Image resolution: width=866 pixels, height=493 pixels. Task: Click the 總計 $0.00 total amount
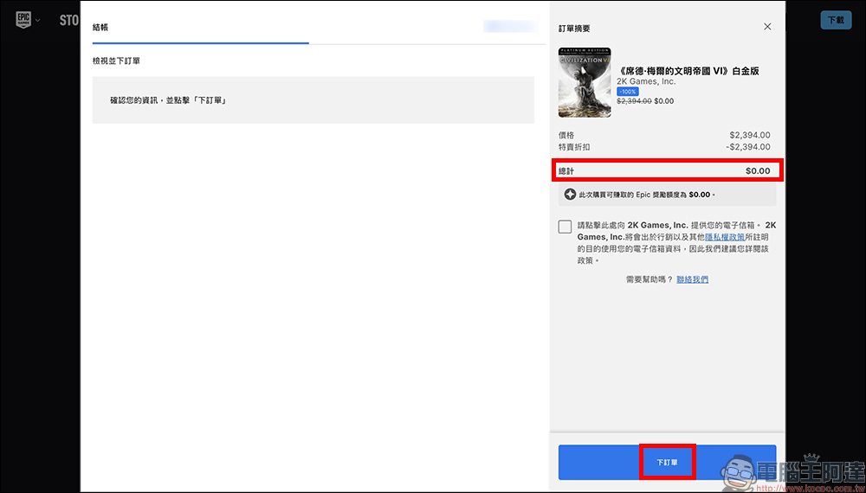758,171
